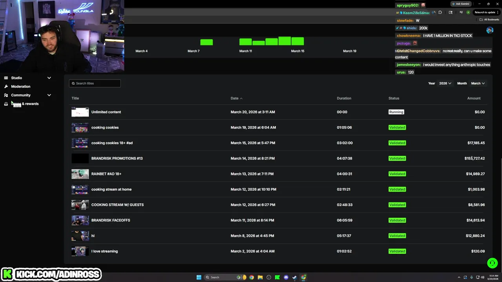Viewport: 502px width, 282px height.
Task: Click the $153,727.42 amount
Action: point(475,158)
